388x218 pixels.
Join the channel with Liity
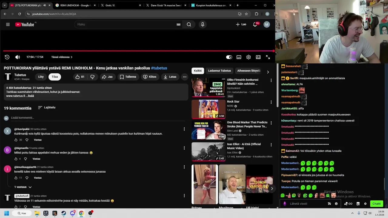pyautogui.click(x=41, y=77)
